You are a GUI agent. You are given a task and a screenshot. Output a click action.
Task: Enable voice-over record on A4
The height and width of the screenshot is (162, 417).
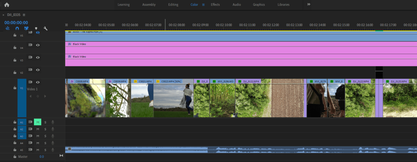tap(53, 143)
